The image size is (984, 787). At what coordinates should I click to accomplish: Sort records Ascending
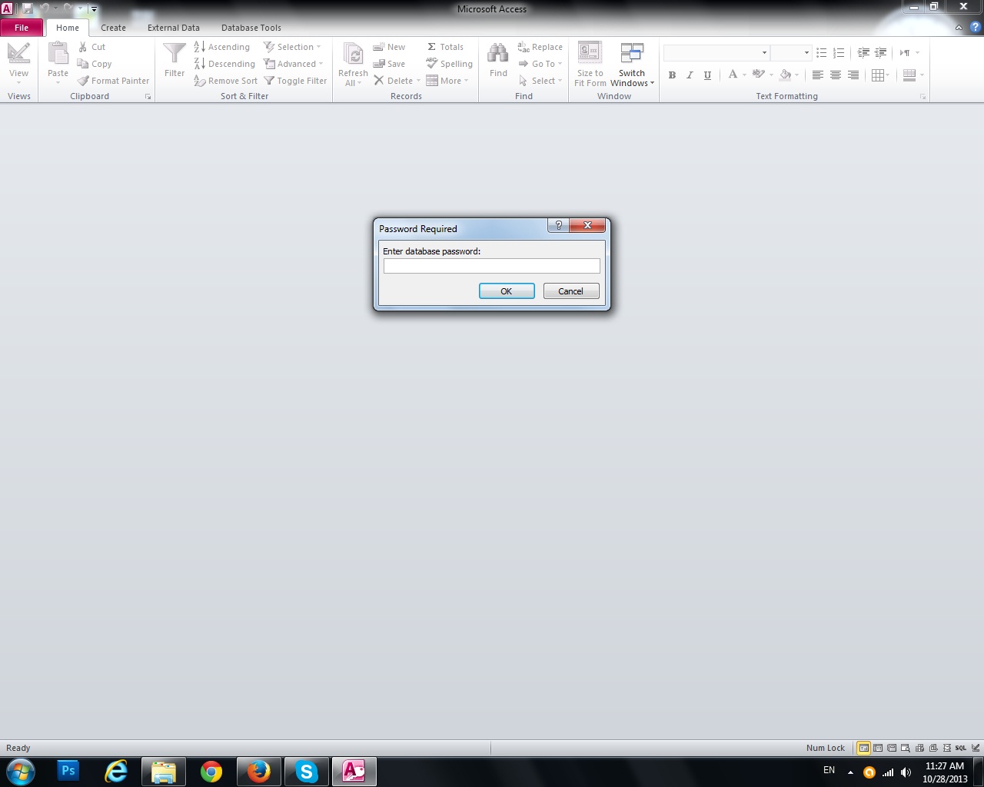(x=222, y=47)
